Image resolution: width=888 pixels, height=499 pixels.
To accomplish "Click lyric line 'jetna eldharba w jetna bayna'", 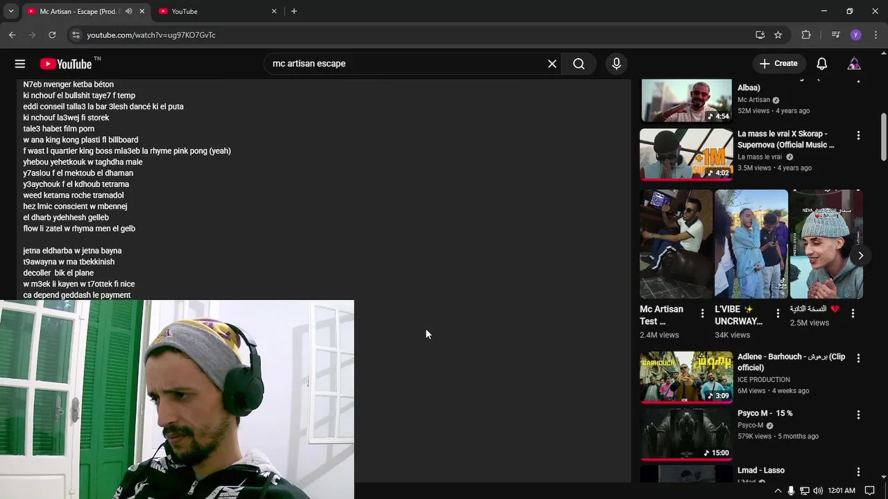I will pos(72,251).
